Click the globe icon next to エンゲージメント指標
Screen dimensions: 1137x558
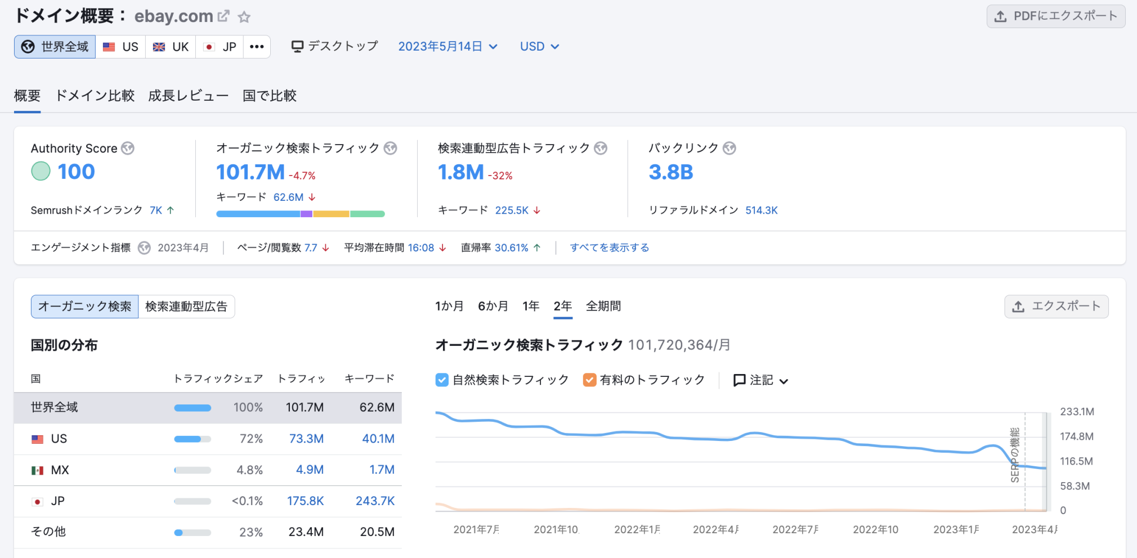(x=144, y=247)
